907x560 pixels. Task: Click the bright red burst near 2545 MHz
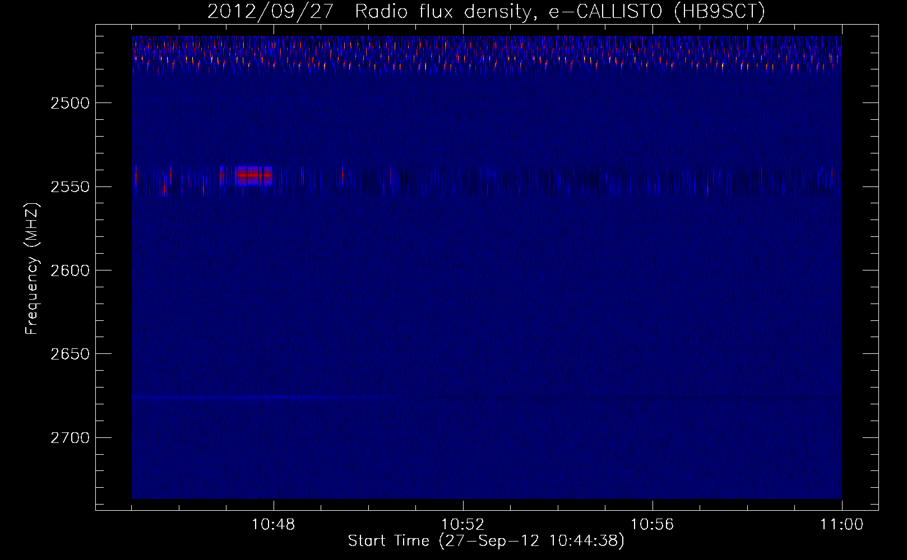(x=253, y=175)
